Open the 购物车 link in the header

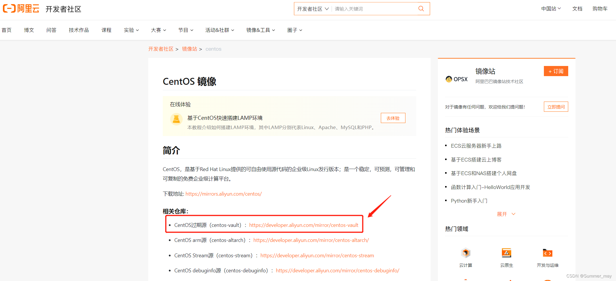pyautogui.click(x=600, y=9)
